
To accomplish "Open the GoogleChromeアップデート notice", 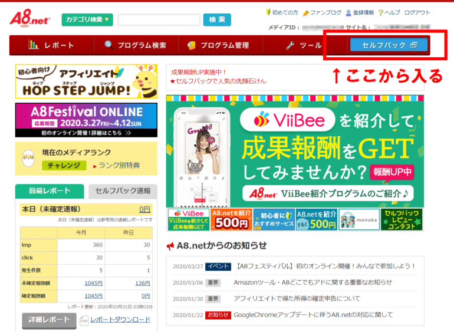I will [x=313, y=315].
